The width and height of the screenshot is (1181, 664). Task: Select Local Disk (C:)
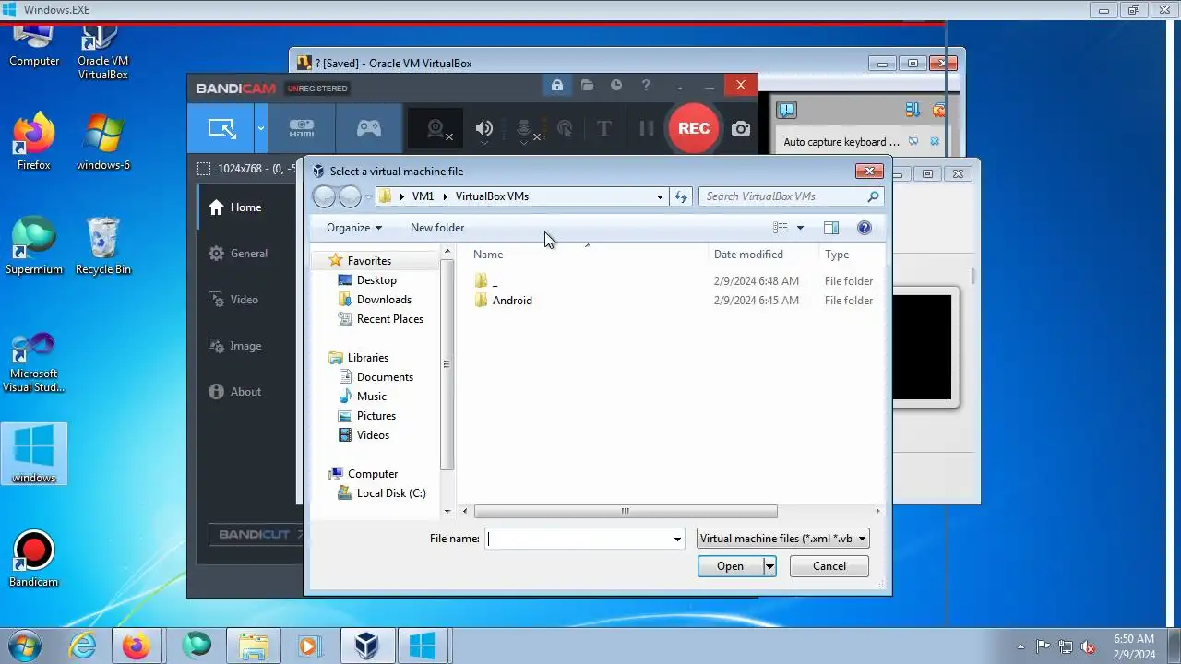point(390,493)
